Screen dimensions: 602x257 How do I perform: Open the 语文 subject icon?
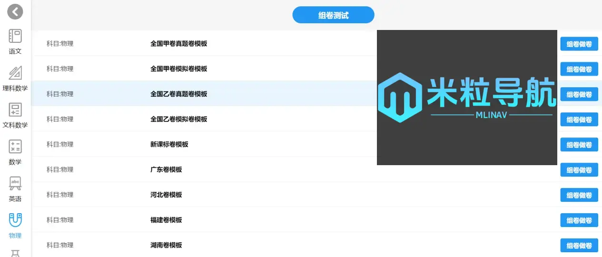click(x=15, y=36)
